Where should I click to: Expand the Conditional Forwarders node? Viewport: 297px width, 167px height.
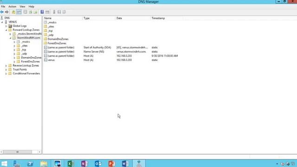6,74
